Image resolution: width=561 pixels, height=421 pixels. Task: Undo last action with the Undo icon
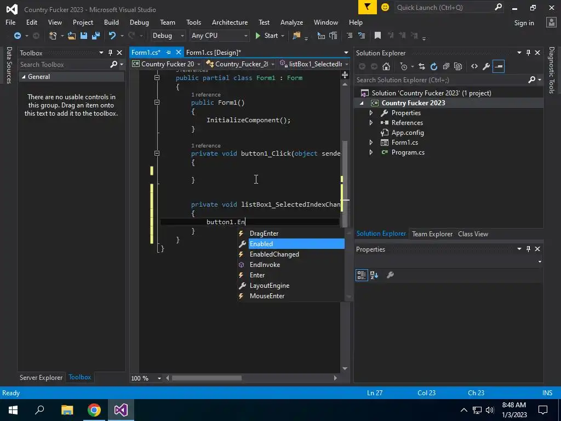coord(112,36)
